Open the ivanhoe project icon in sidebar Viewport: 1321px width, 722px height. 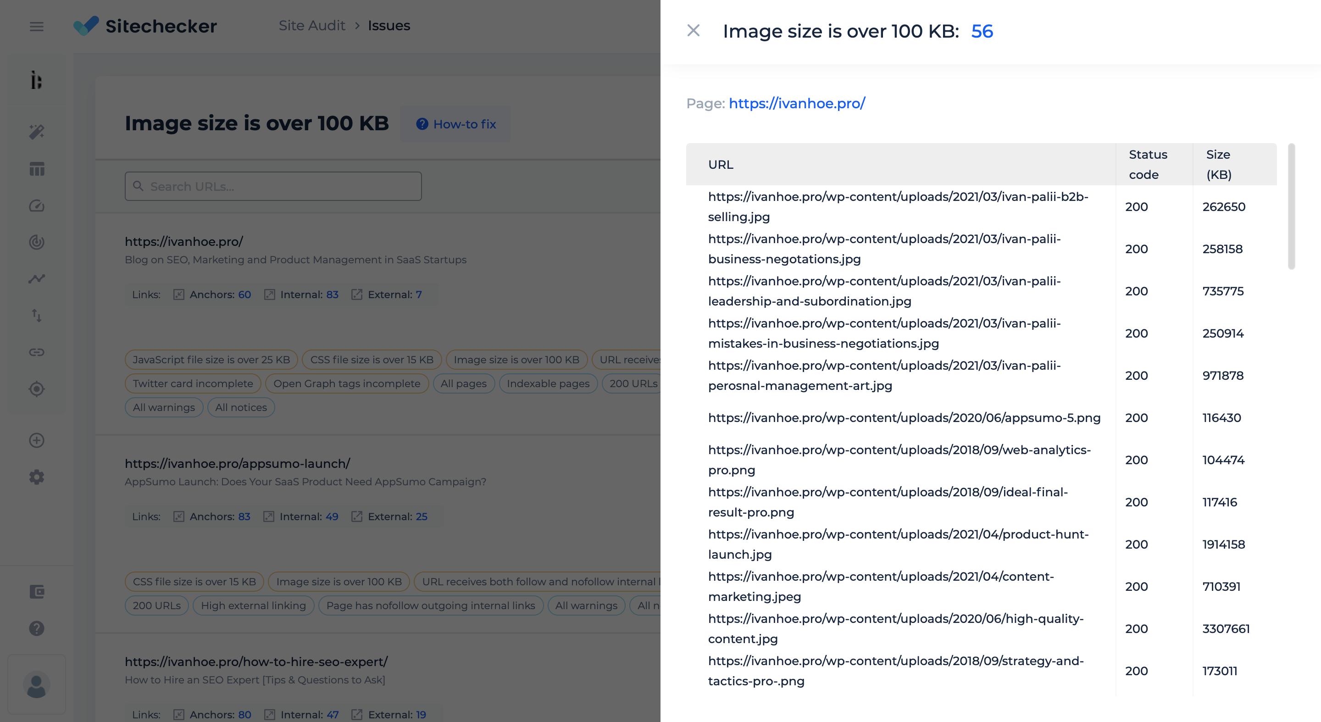pos(36,80)
